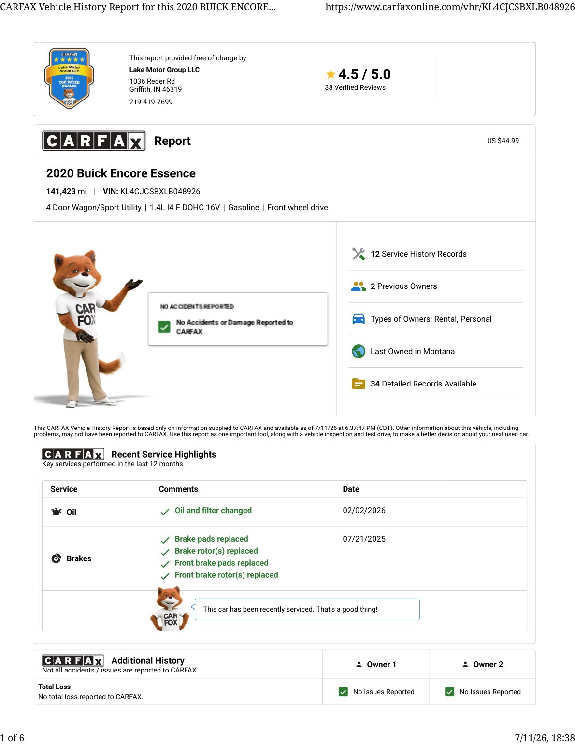Click checkmark beside Front brake rotor(s) replaced
Image resolution: width=575 pixels, height=744 pixels.
165,576
